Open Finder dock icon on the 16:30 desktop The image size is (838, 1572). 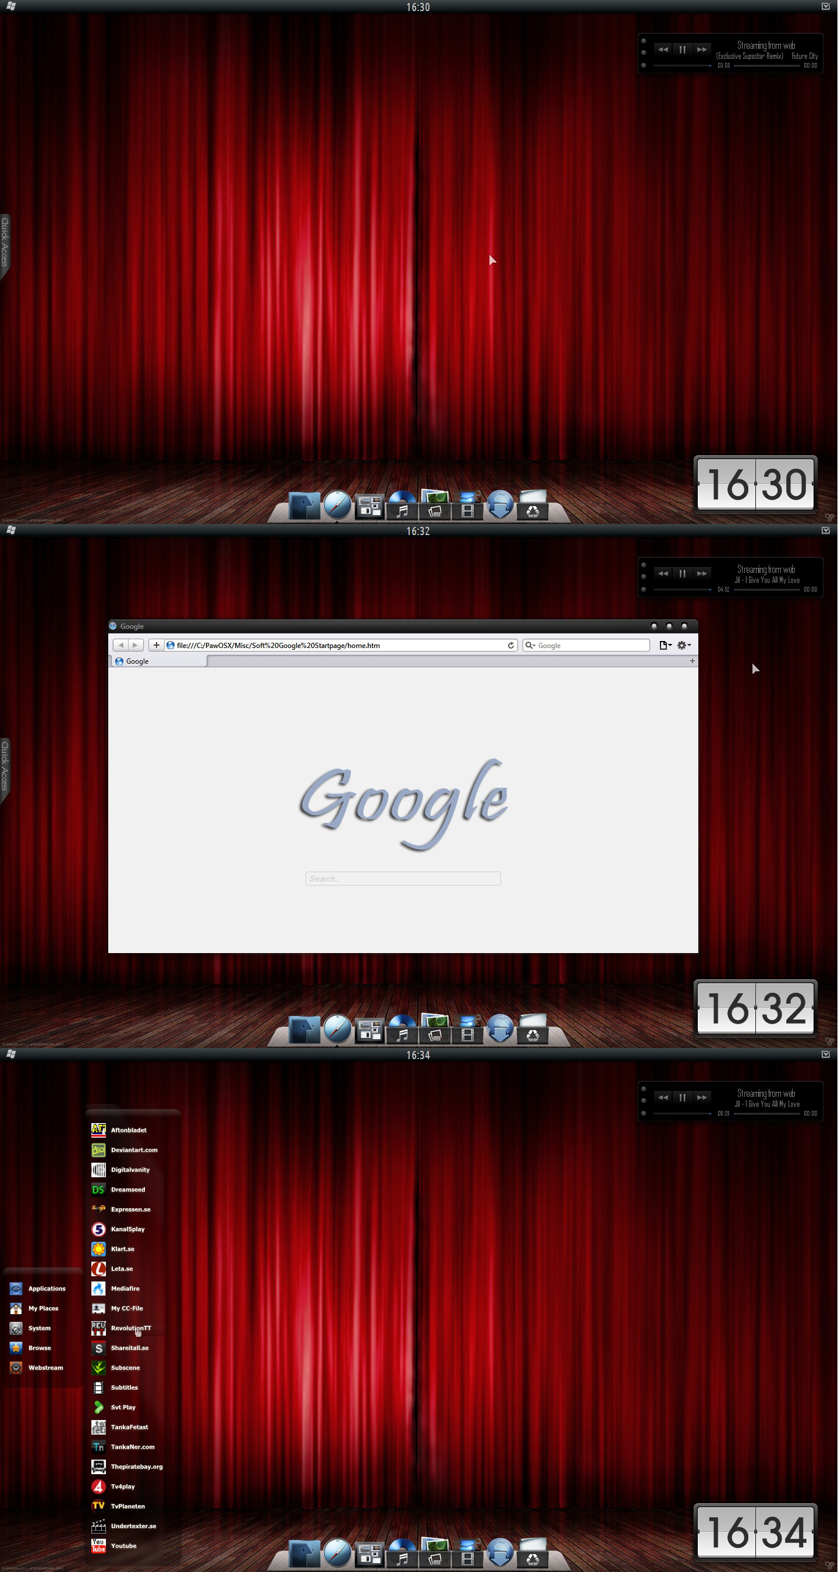coord(304,506)
